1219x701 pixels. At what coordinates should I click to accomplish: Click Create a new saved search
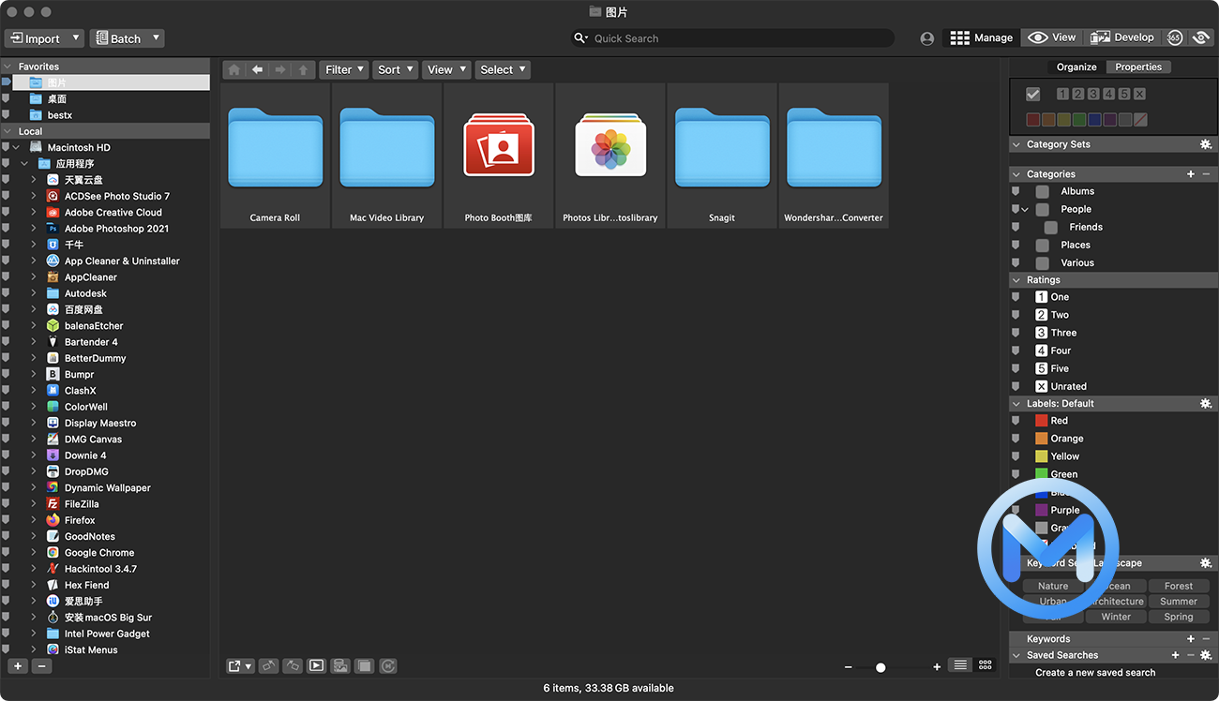1095,672
